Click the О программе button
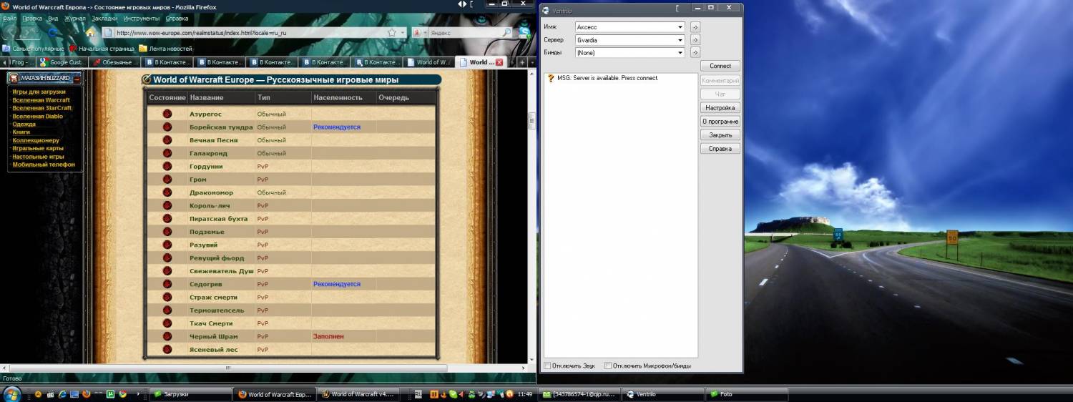Viewport: 1073px width, 402px height. [x=720, y=122]
